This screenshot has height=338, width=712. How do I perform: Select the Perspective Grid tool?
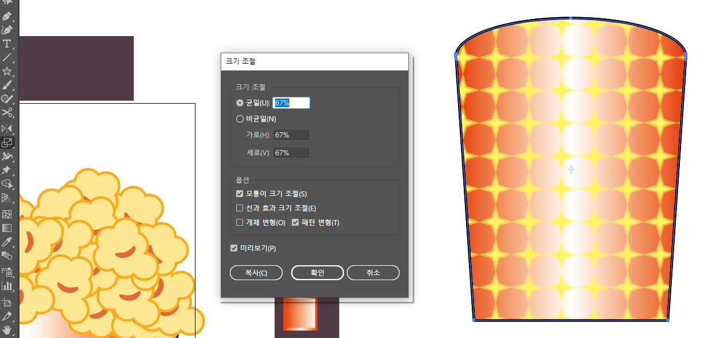tap(7, 198)
